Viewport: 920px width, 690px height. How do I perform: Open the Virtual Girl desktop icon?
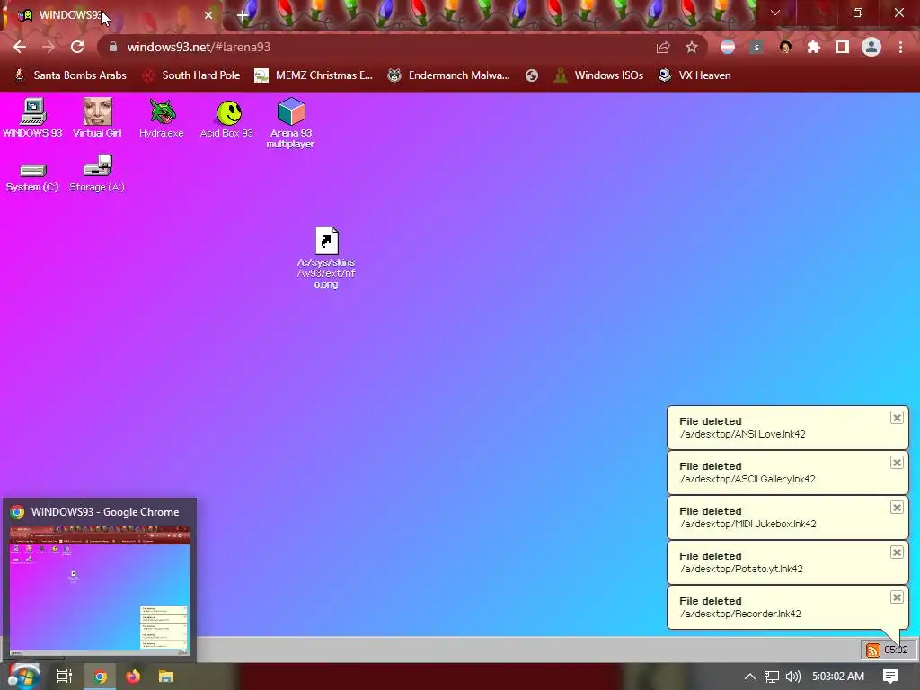(x=97, y=118)
